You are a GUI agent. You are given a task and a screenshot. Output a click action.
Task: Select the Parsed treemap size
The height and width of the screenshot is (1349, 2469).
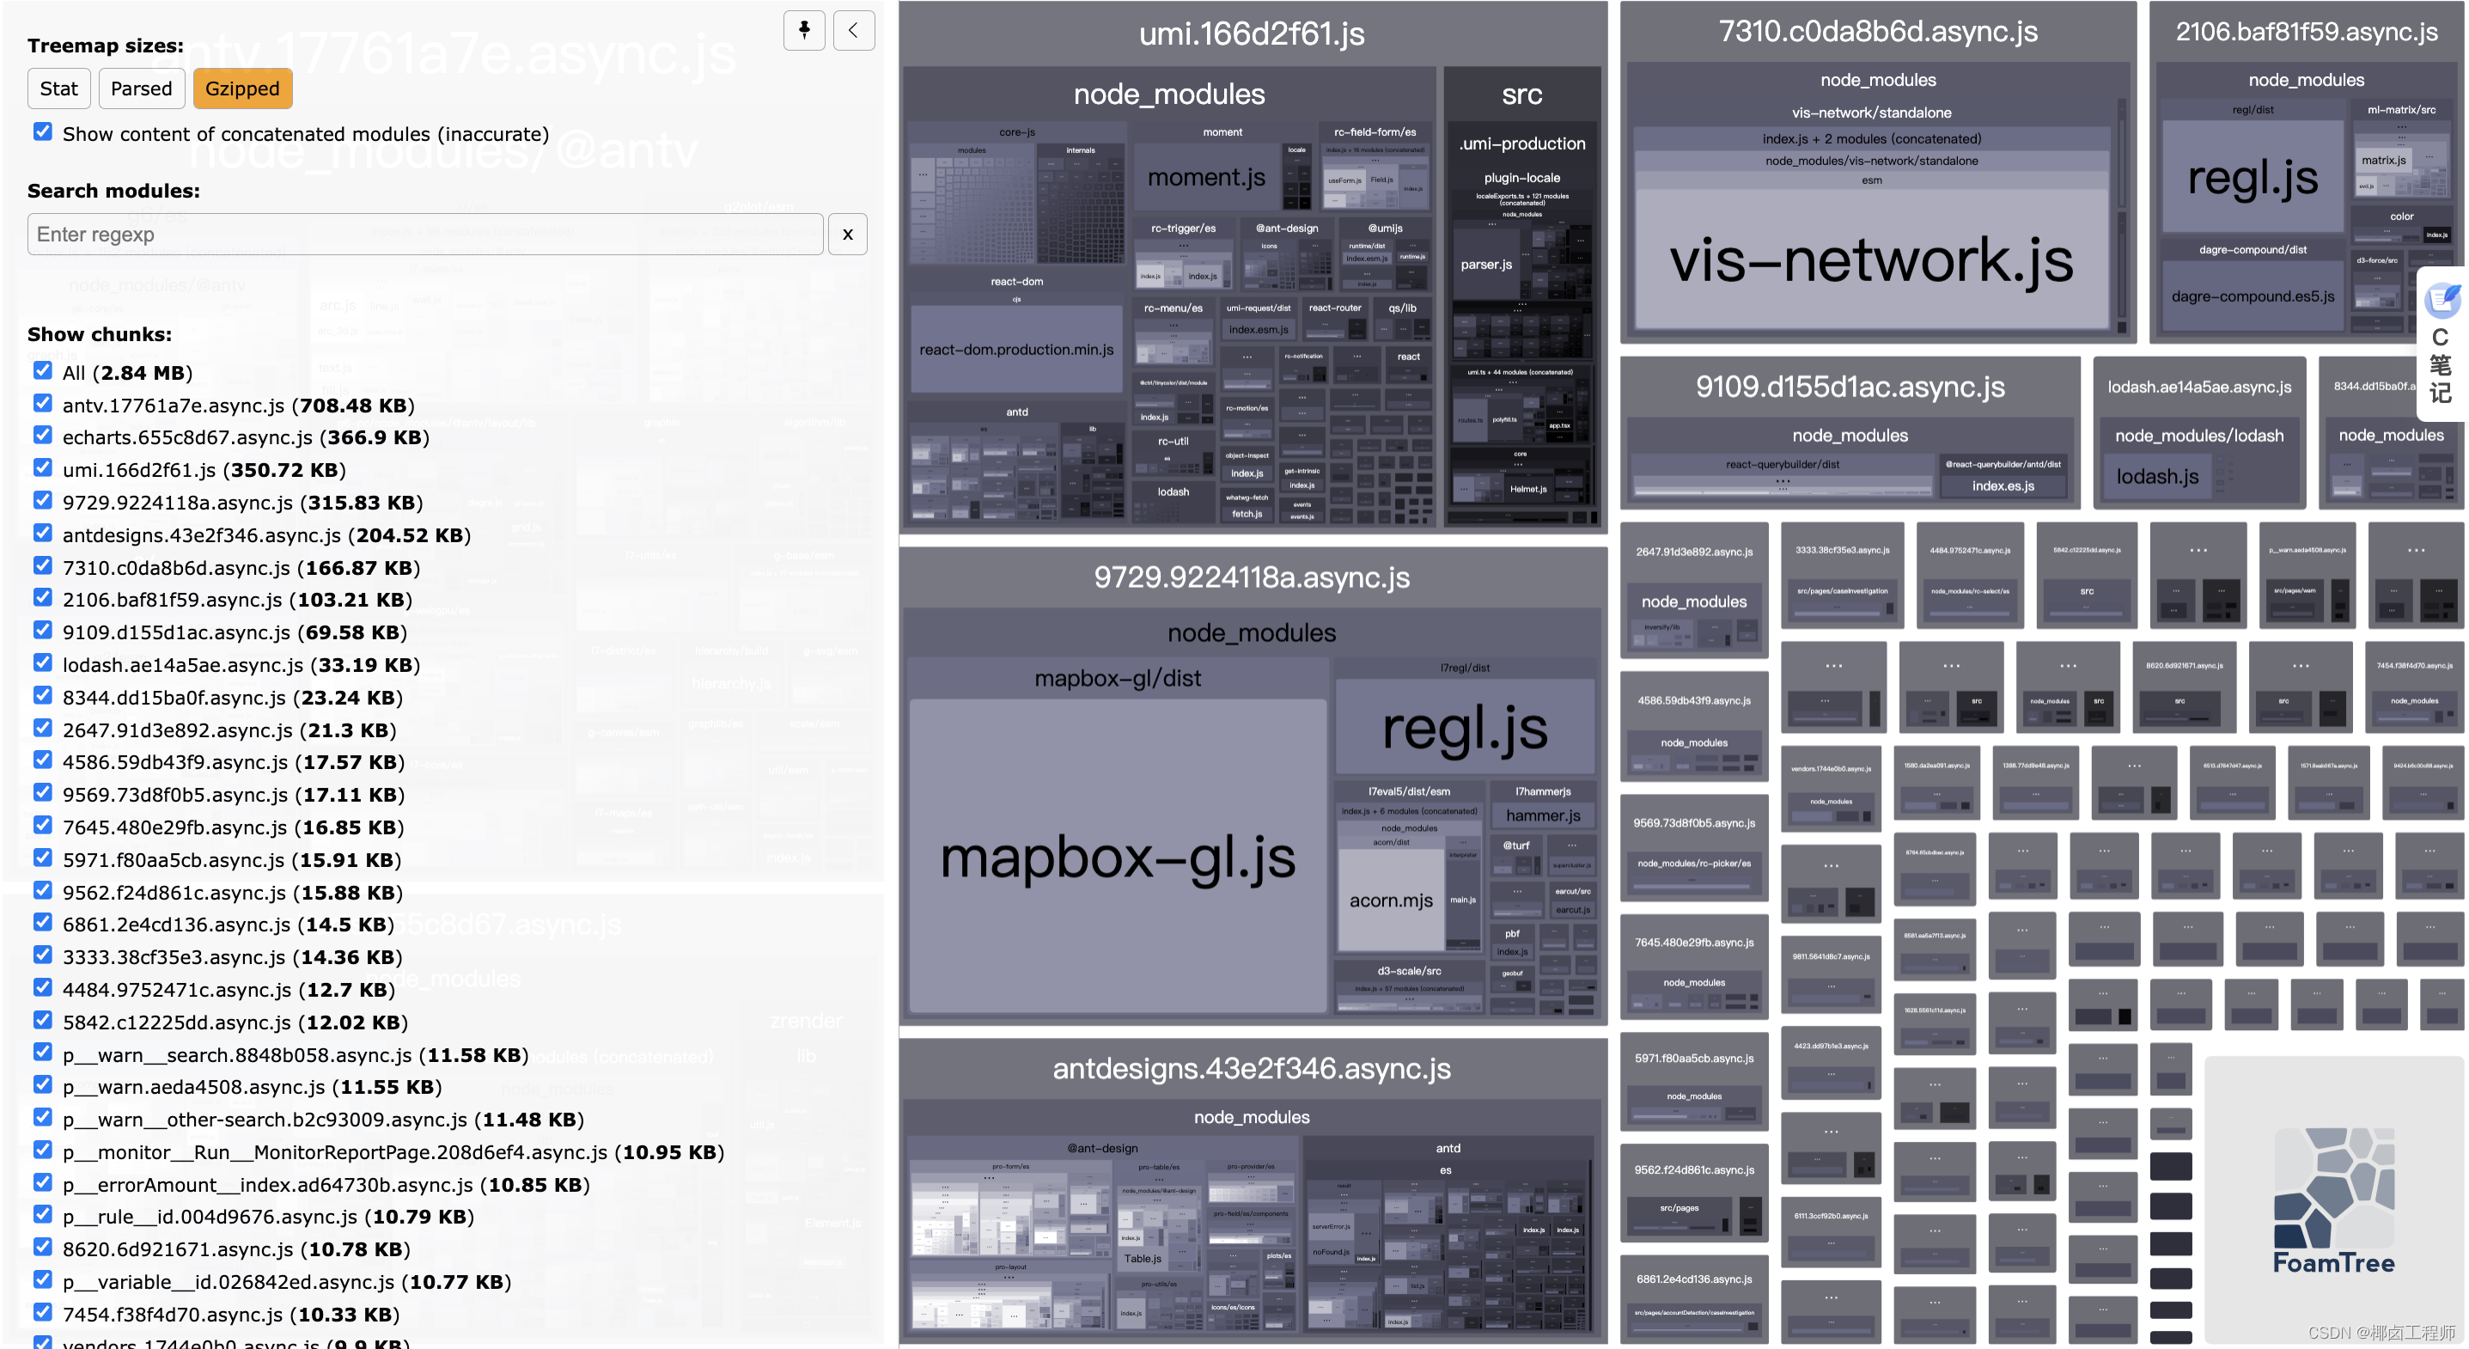141,89
